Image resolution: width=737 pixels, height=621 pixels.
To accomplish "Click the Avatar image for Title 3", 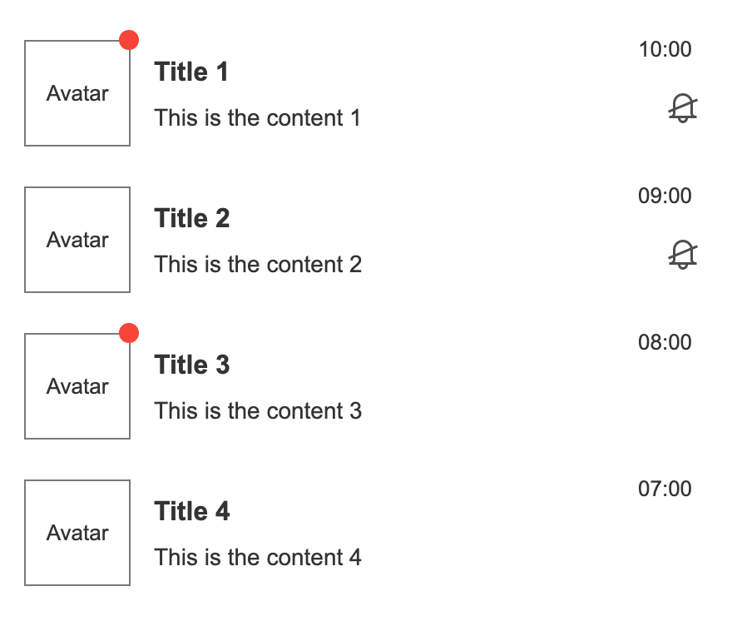I will tap(77, 386).
